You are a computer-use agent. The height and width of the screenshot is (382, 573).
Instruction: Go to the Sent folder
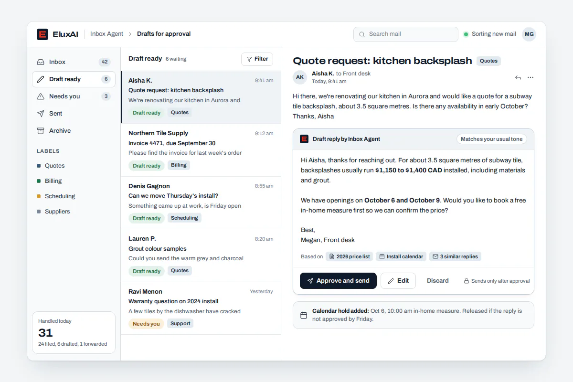click(74, 114)
